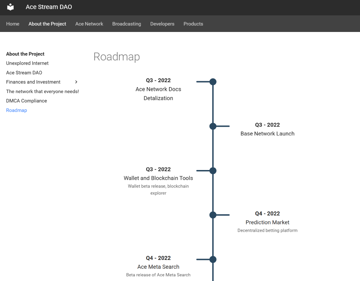
Task: Click the Ace Stream DAO site title
Action: tap(49, 7)
